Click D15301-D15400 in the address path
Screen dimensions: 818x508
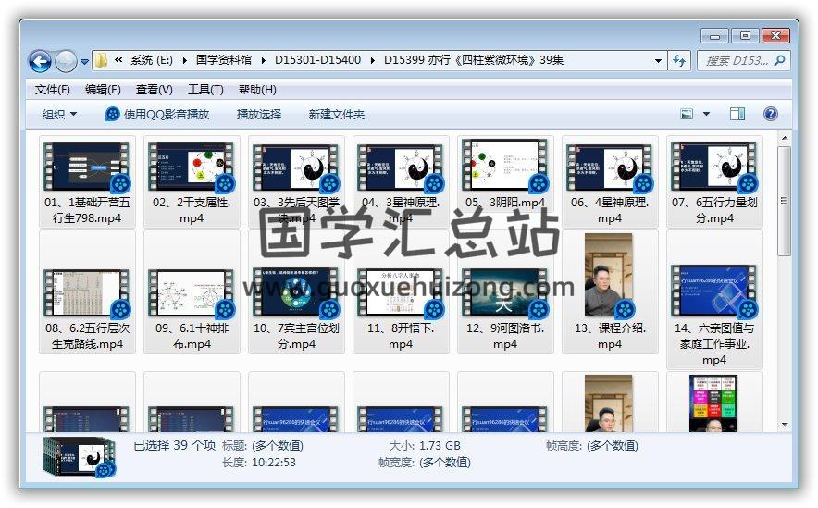pyautogui.click(x=318, y=60)
